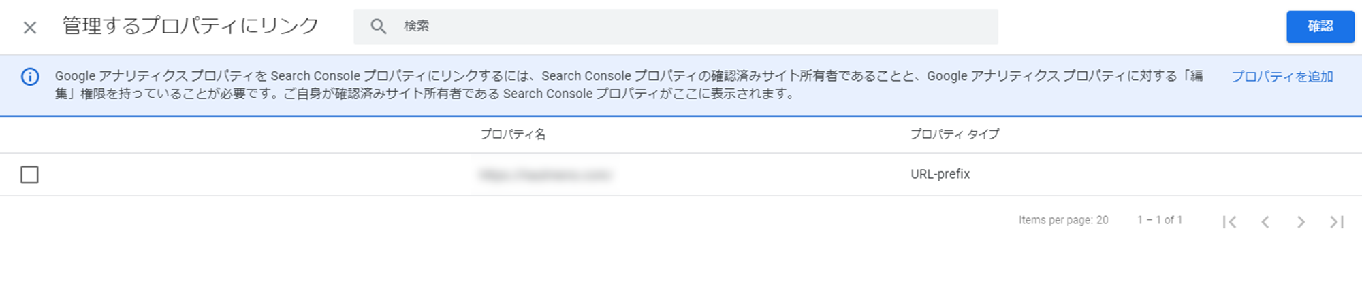This screenshot has height=288, width=1362.
Task: Click the プロパティ タイプ column header
Action: (x=955, y=134)
